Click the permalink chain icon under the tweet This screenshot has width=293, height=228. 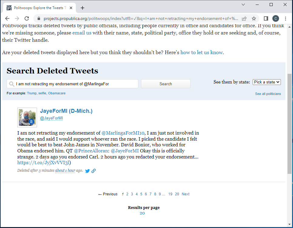click(94, 171)
